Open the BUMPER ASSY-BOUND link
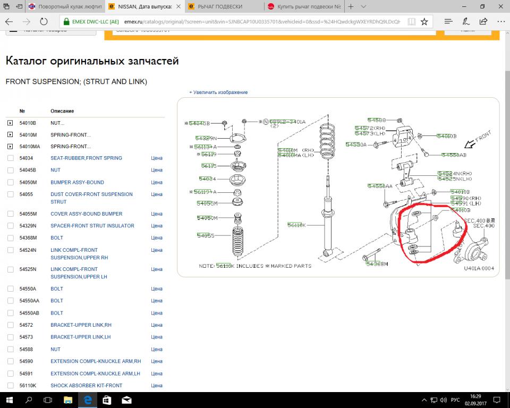 77,183
